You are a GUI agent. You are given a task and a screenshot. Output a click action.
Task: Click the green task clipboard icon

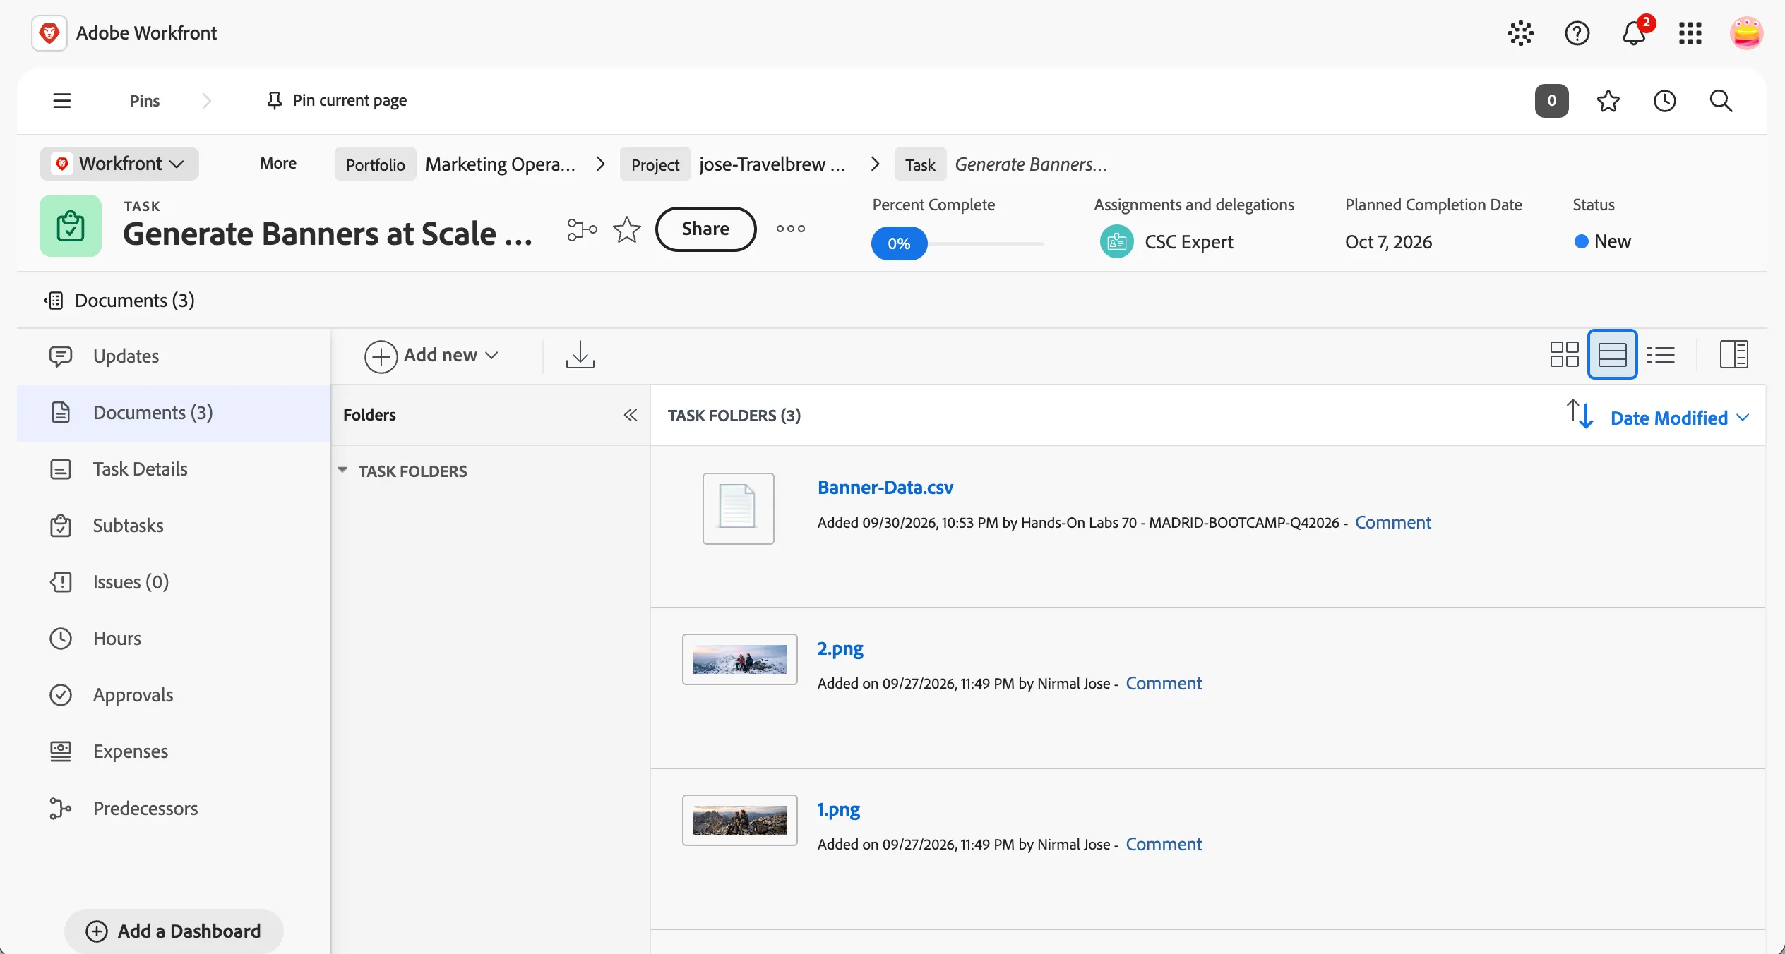71,226
